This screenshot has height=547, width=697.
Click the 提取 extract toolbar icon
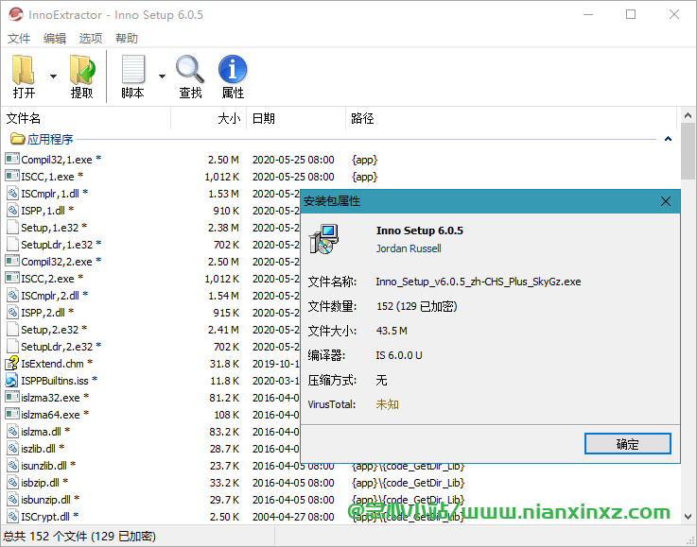82,70
